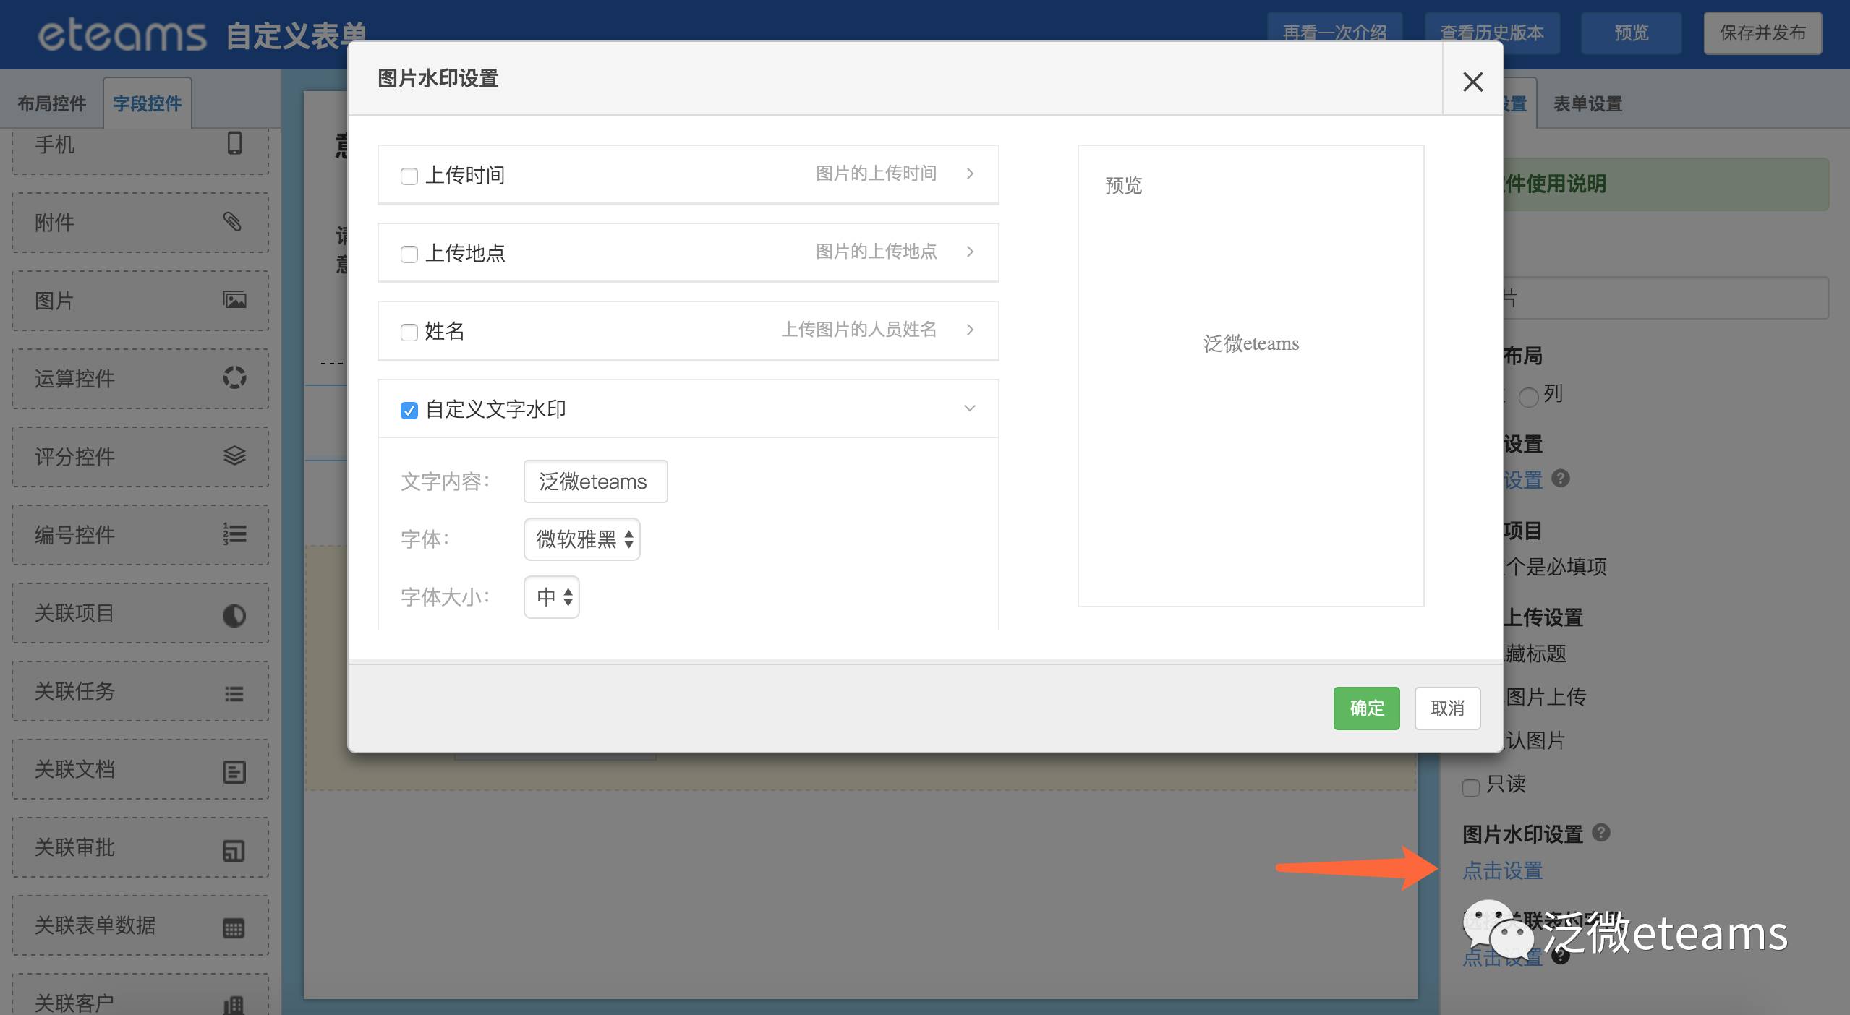Viewport: 1850px width, 1015px height.
Task: Click the paperclip icon for 附件
Action: 232,221
